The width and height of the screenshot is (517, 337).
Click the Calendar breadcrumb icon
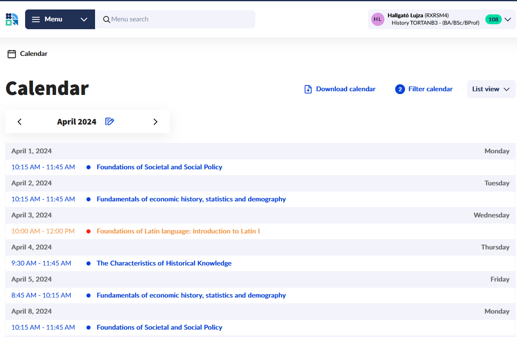click(12, 54)
